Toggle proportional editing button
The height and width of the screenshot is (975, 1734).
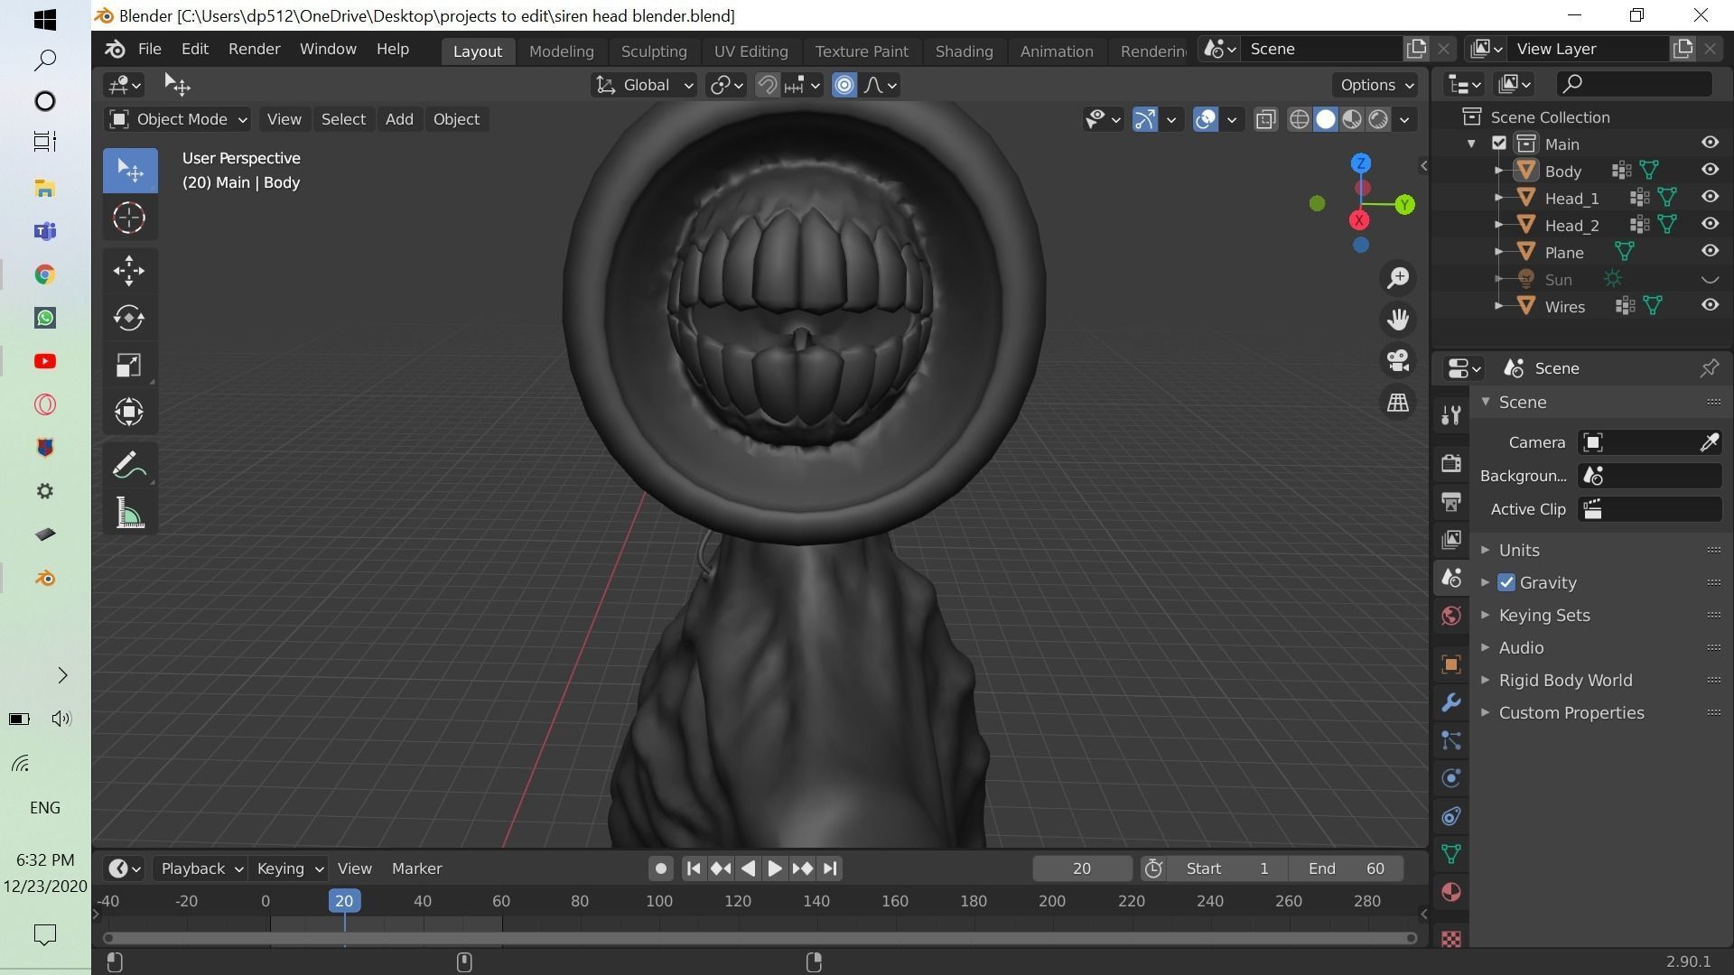844,85
